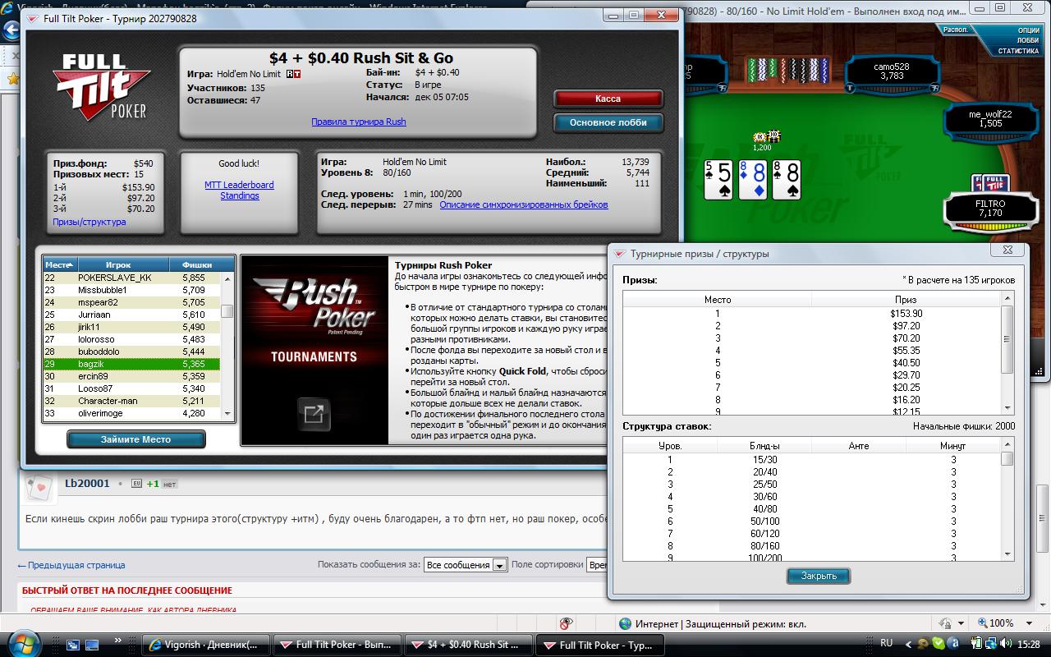Screen dimensions: 1051x657
Task: Click the blinds structure table scrollbar thumb
Action: (x=1007, y=458)
